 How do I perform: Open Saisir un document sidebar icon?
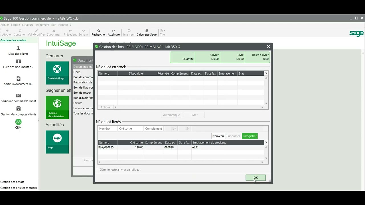point(18,78)
